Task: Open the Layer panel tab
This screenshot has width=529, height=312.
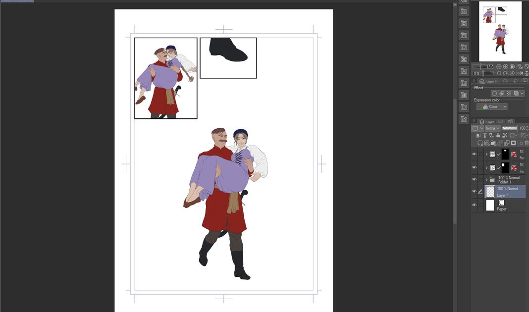Action: [x=487, y=121]
